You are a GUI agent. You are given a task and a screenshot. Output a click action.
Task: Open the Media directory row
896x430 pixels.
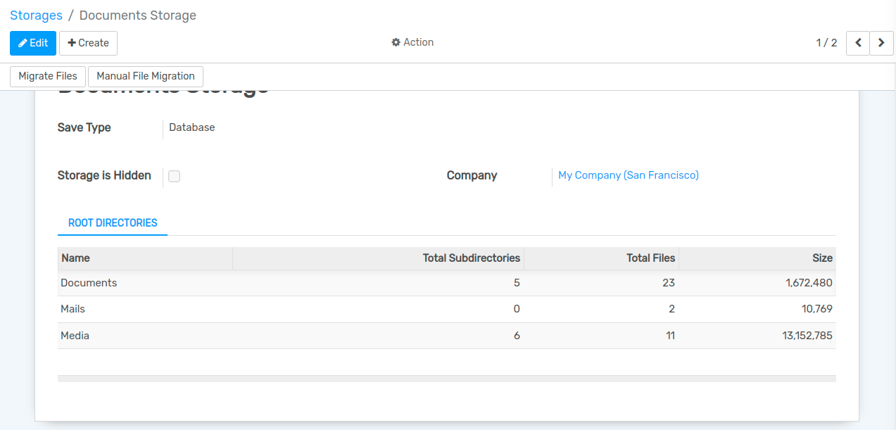(x=75, y=336)
